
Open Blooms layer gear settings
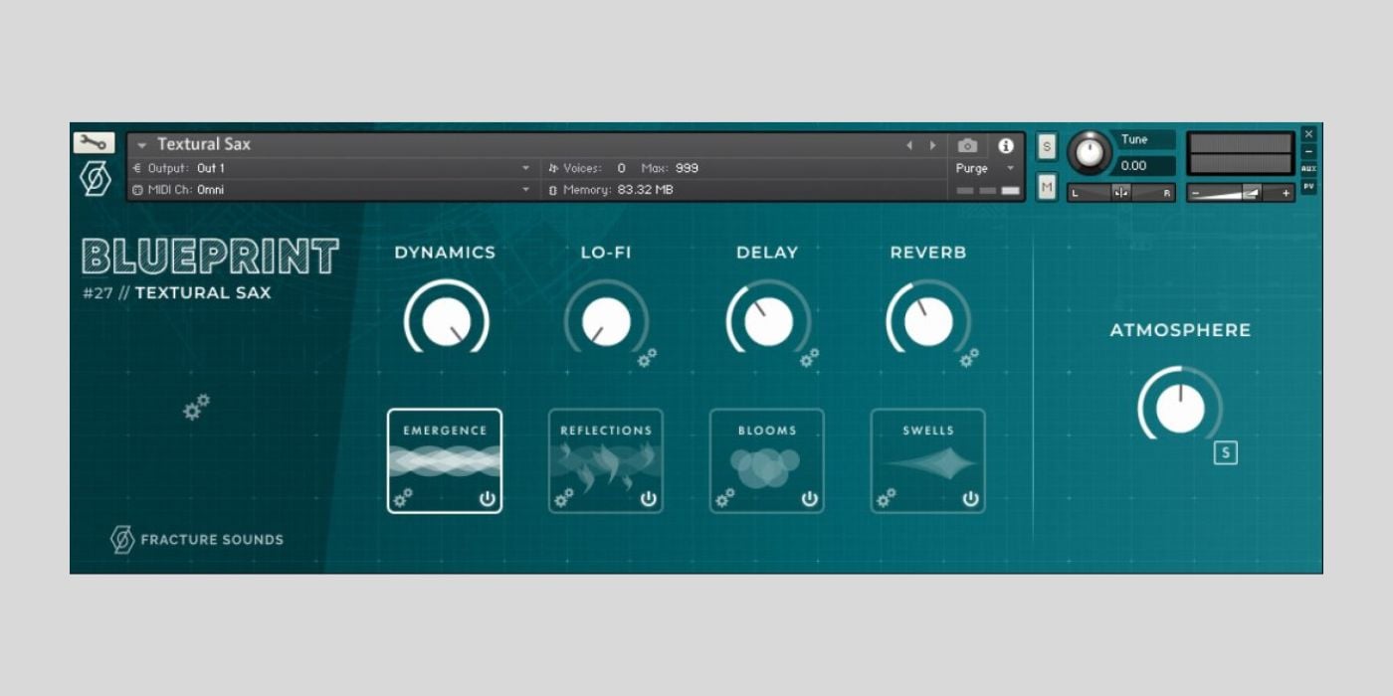725,498
